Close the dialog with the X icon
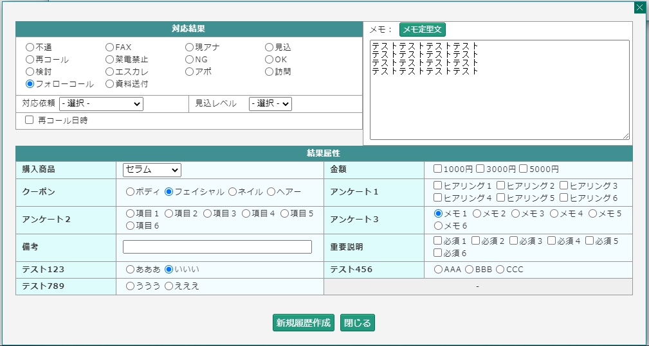This screenshot has width=649, height=346. click(640, 8)
